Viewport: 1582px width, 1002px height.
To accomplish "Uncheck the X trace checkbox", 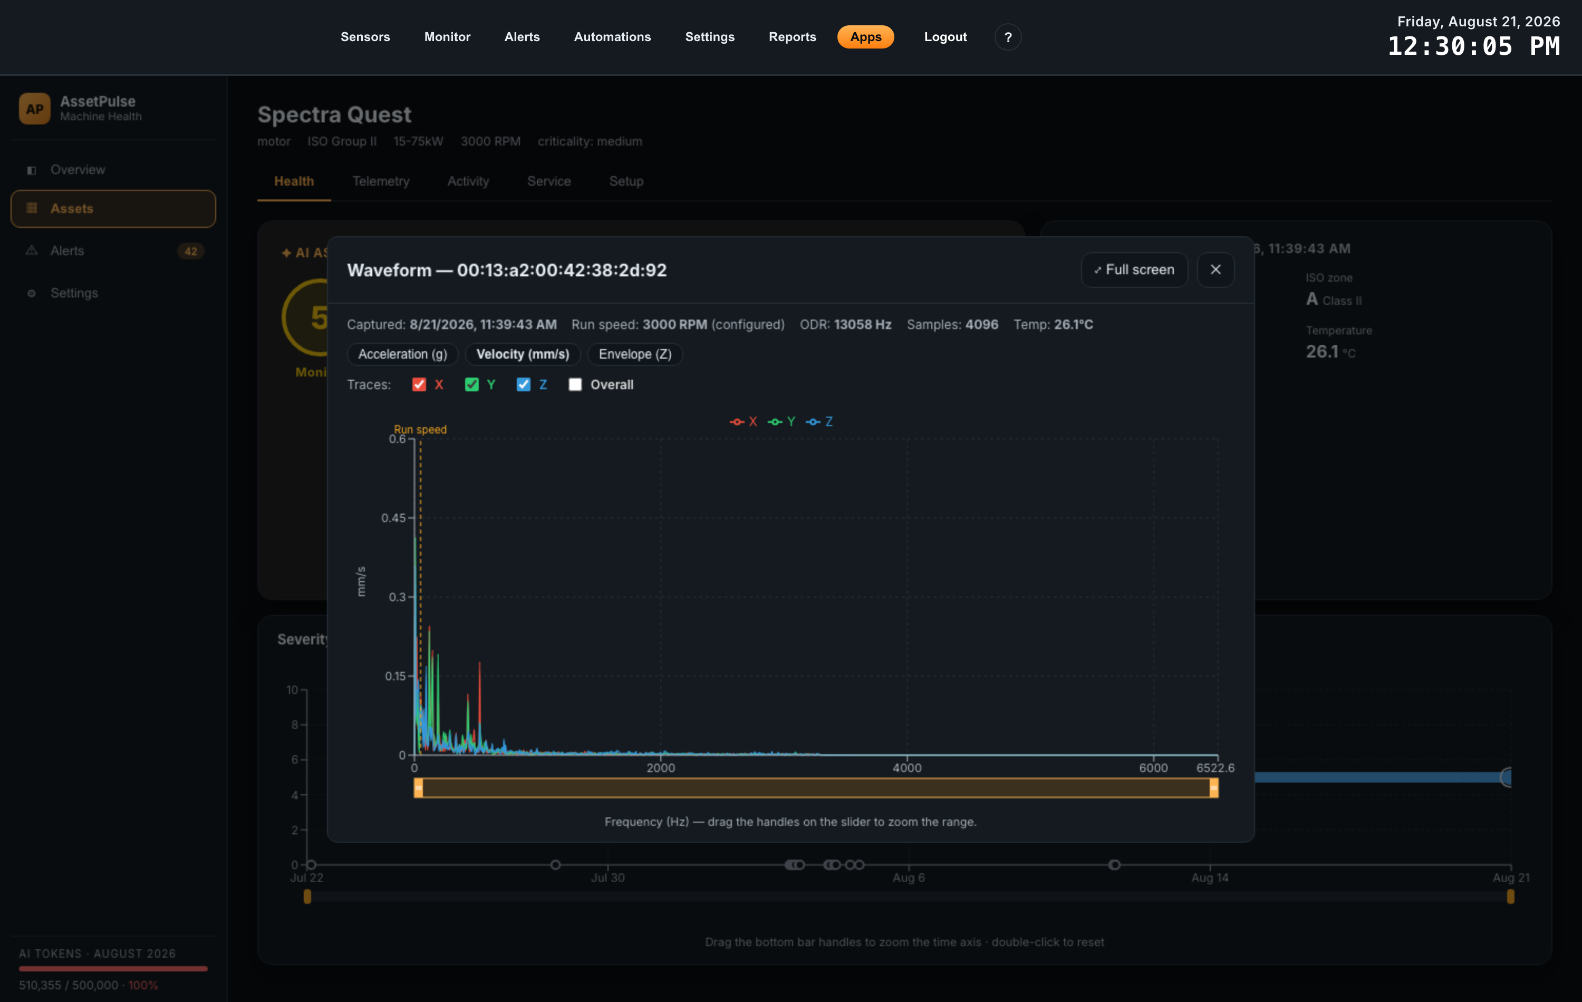I will (x=419, y=384).
